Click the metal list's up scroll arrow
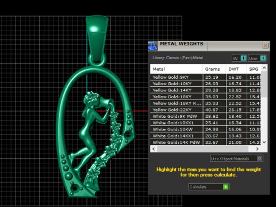This screenshot has width=276, height=207. click(x=264, y=68)
